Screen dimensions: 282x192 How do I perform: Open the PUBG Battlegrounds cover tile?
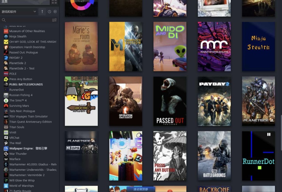coord(214,156)
